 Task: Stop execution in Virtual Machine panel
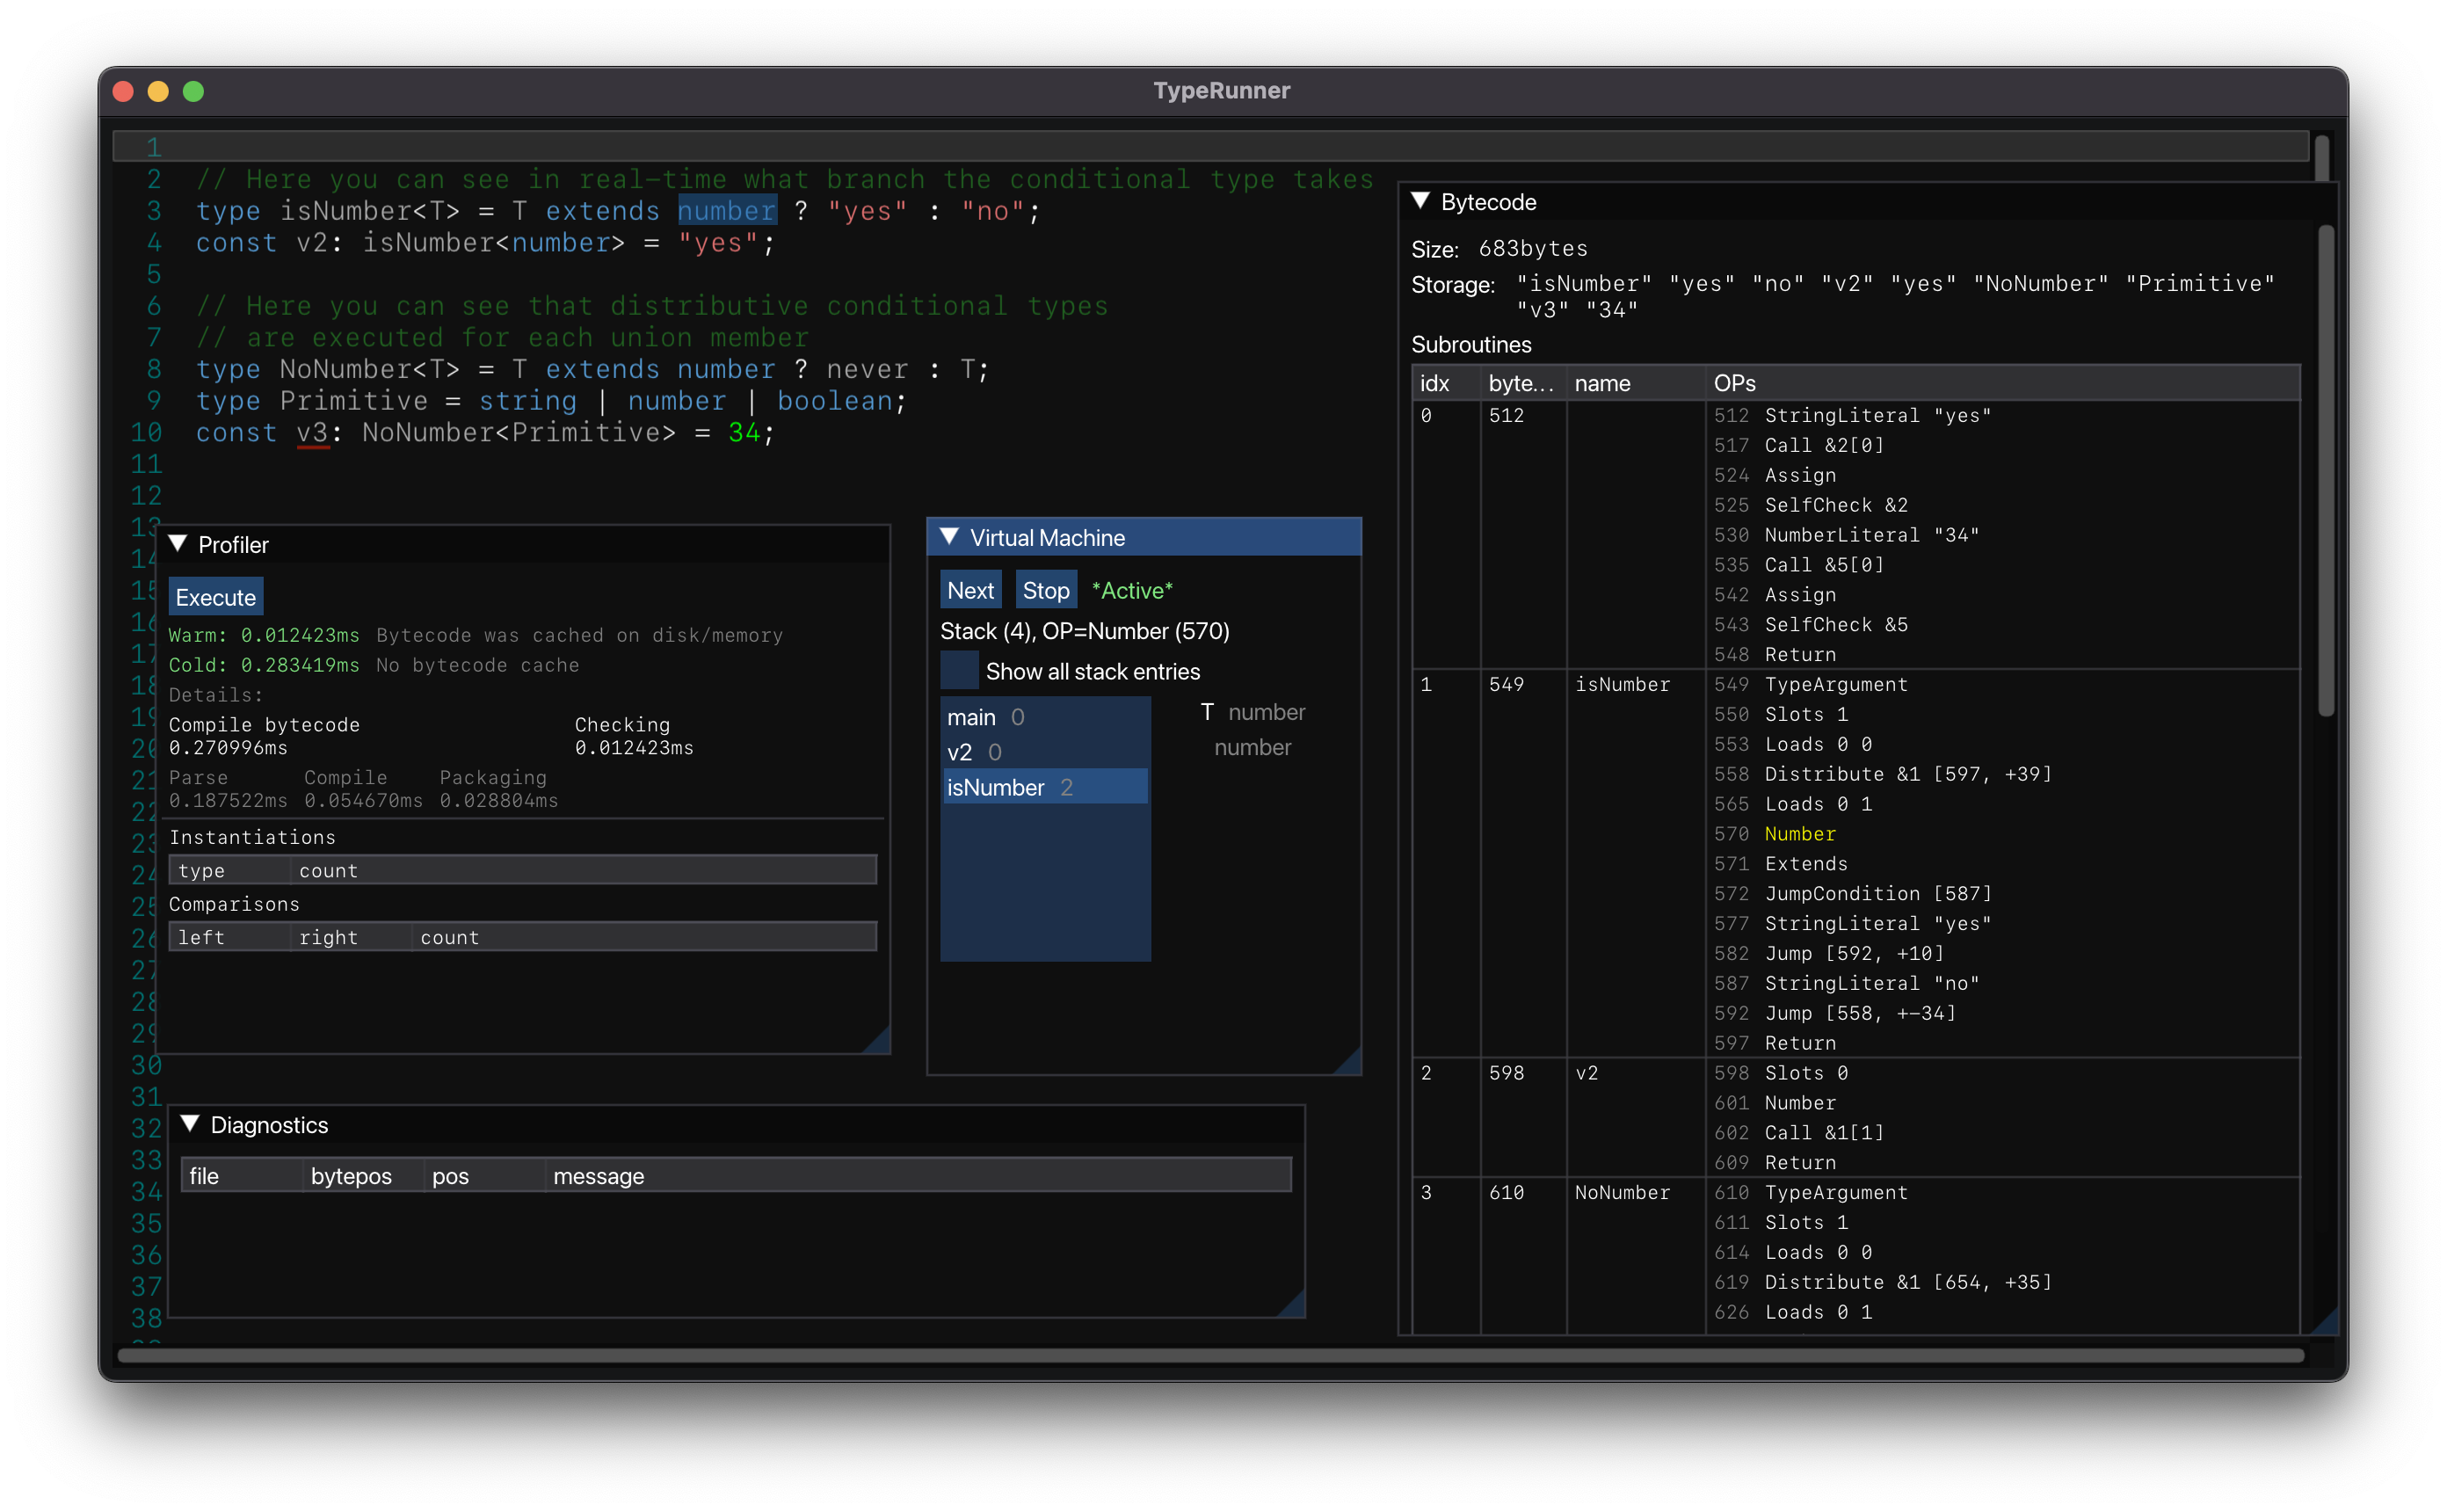coord(1045,589)
